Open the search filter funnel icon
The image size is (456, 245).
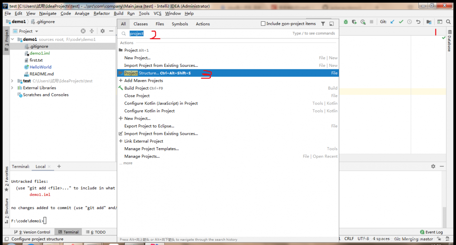tap(323, 24)
